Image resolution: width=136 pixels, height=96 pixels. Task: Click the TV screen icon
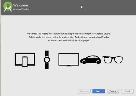click(x=69, y=60)
